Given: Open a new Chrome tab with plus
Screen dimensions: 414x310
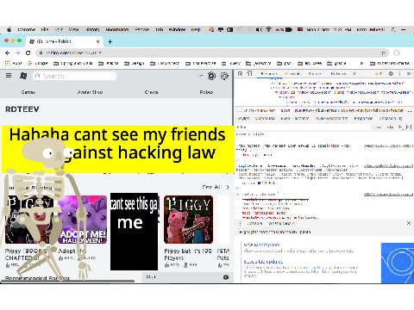Looking at the screenshot, I should 110,41.
